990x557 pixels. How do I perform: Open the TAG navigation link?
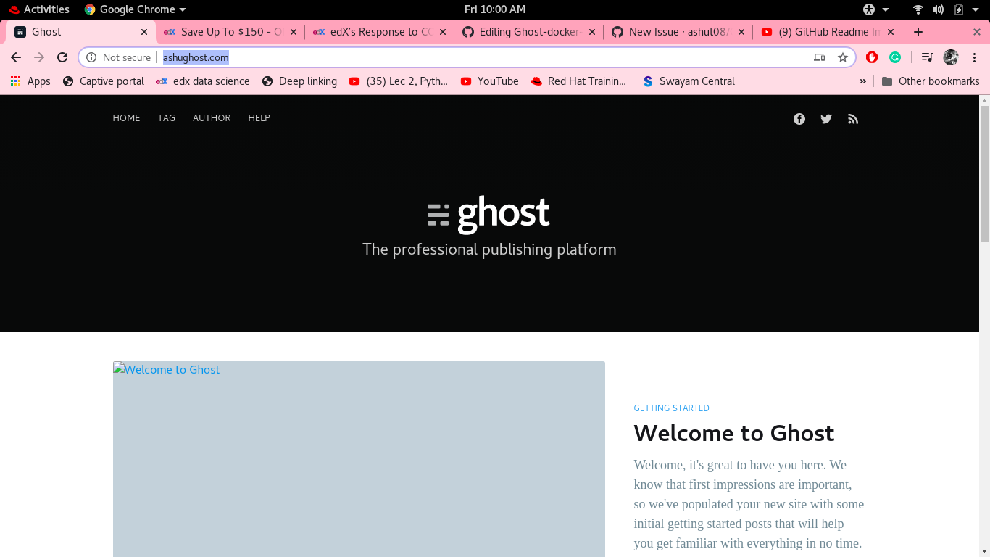167,118
